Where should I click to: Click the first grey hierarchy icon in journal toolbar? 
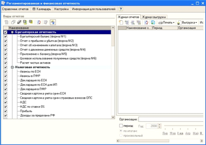click(127, 23)
